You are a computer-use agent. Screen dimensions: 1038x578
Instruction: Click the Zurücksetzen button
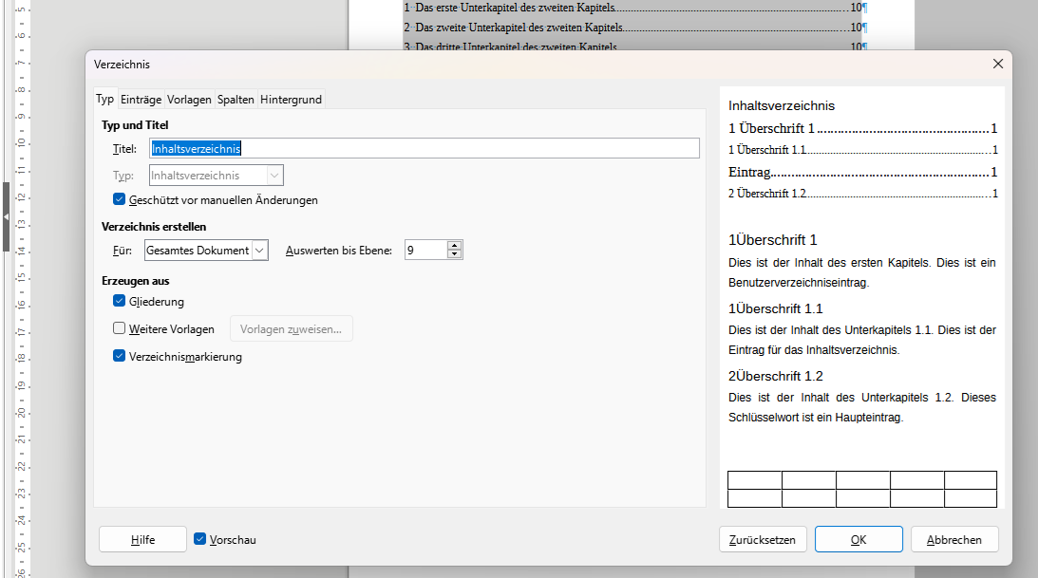(763, 540)
